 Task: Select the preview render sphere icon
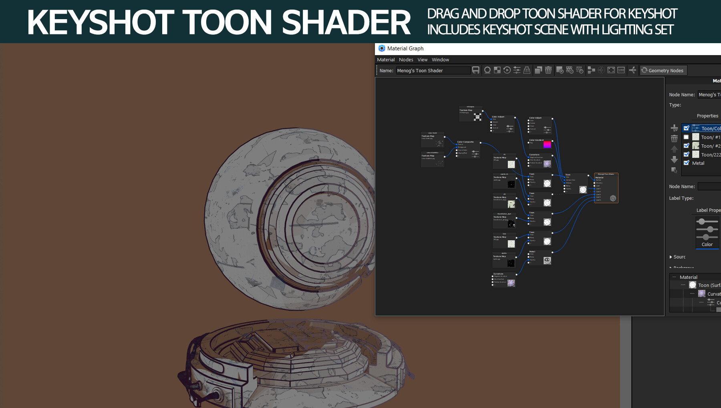[487, 70]
